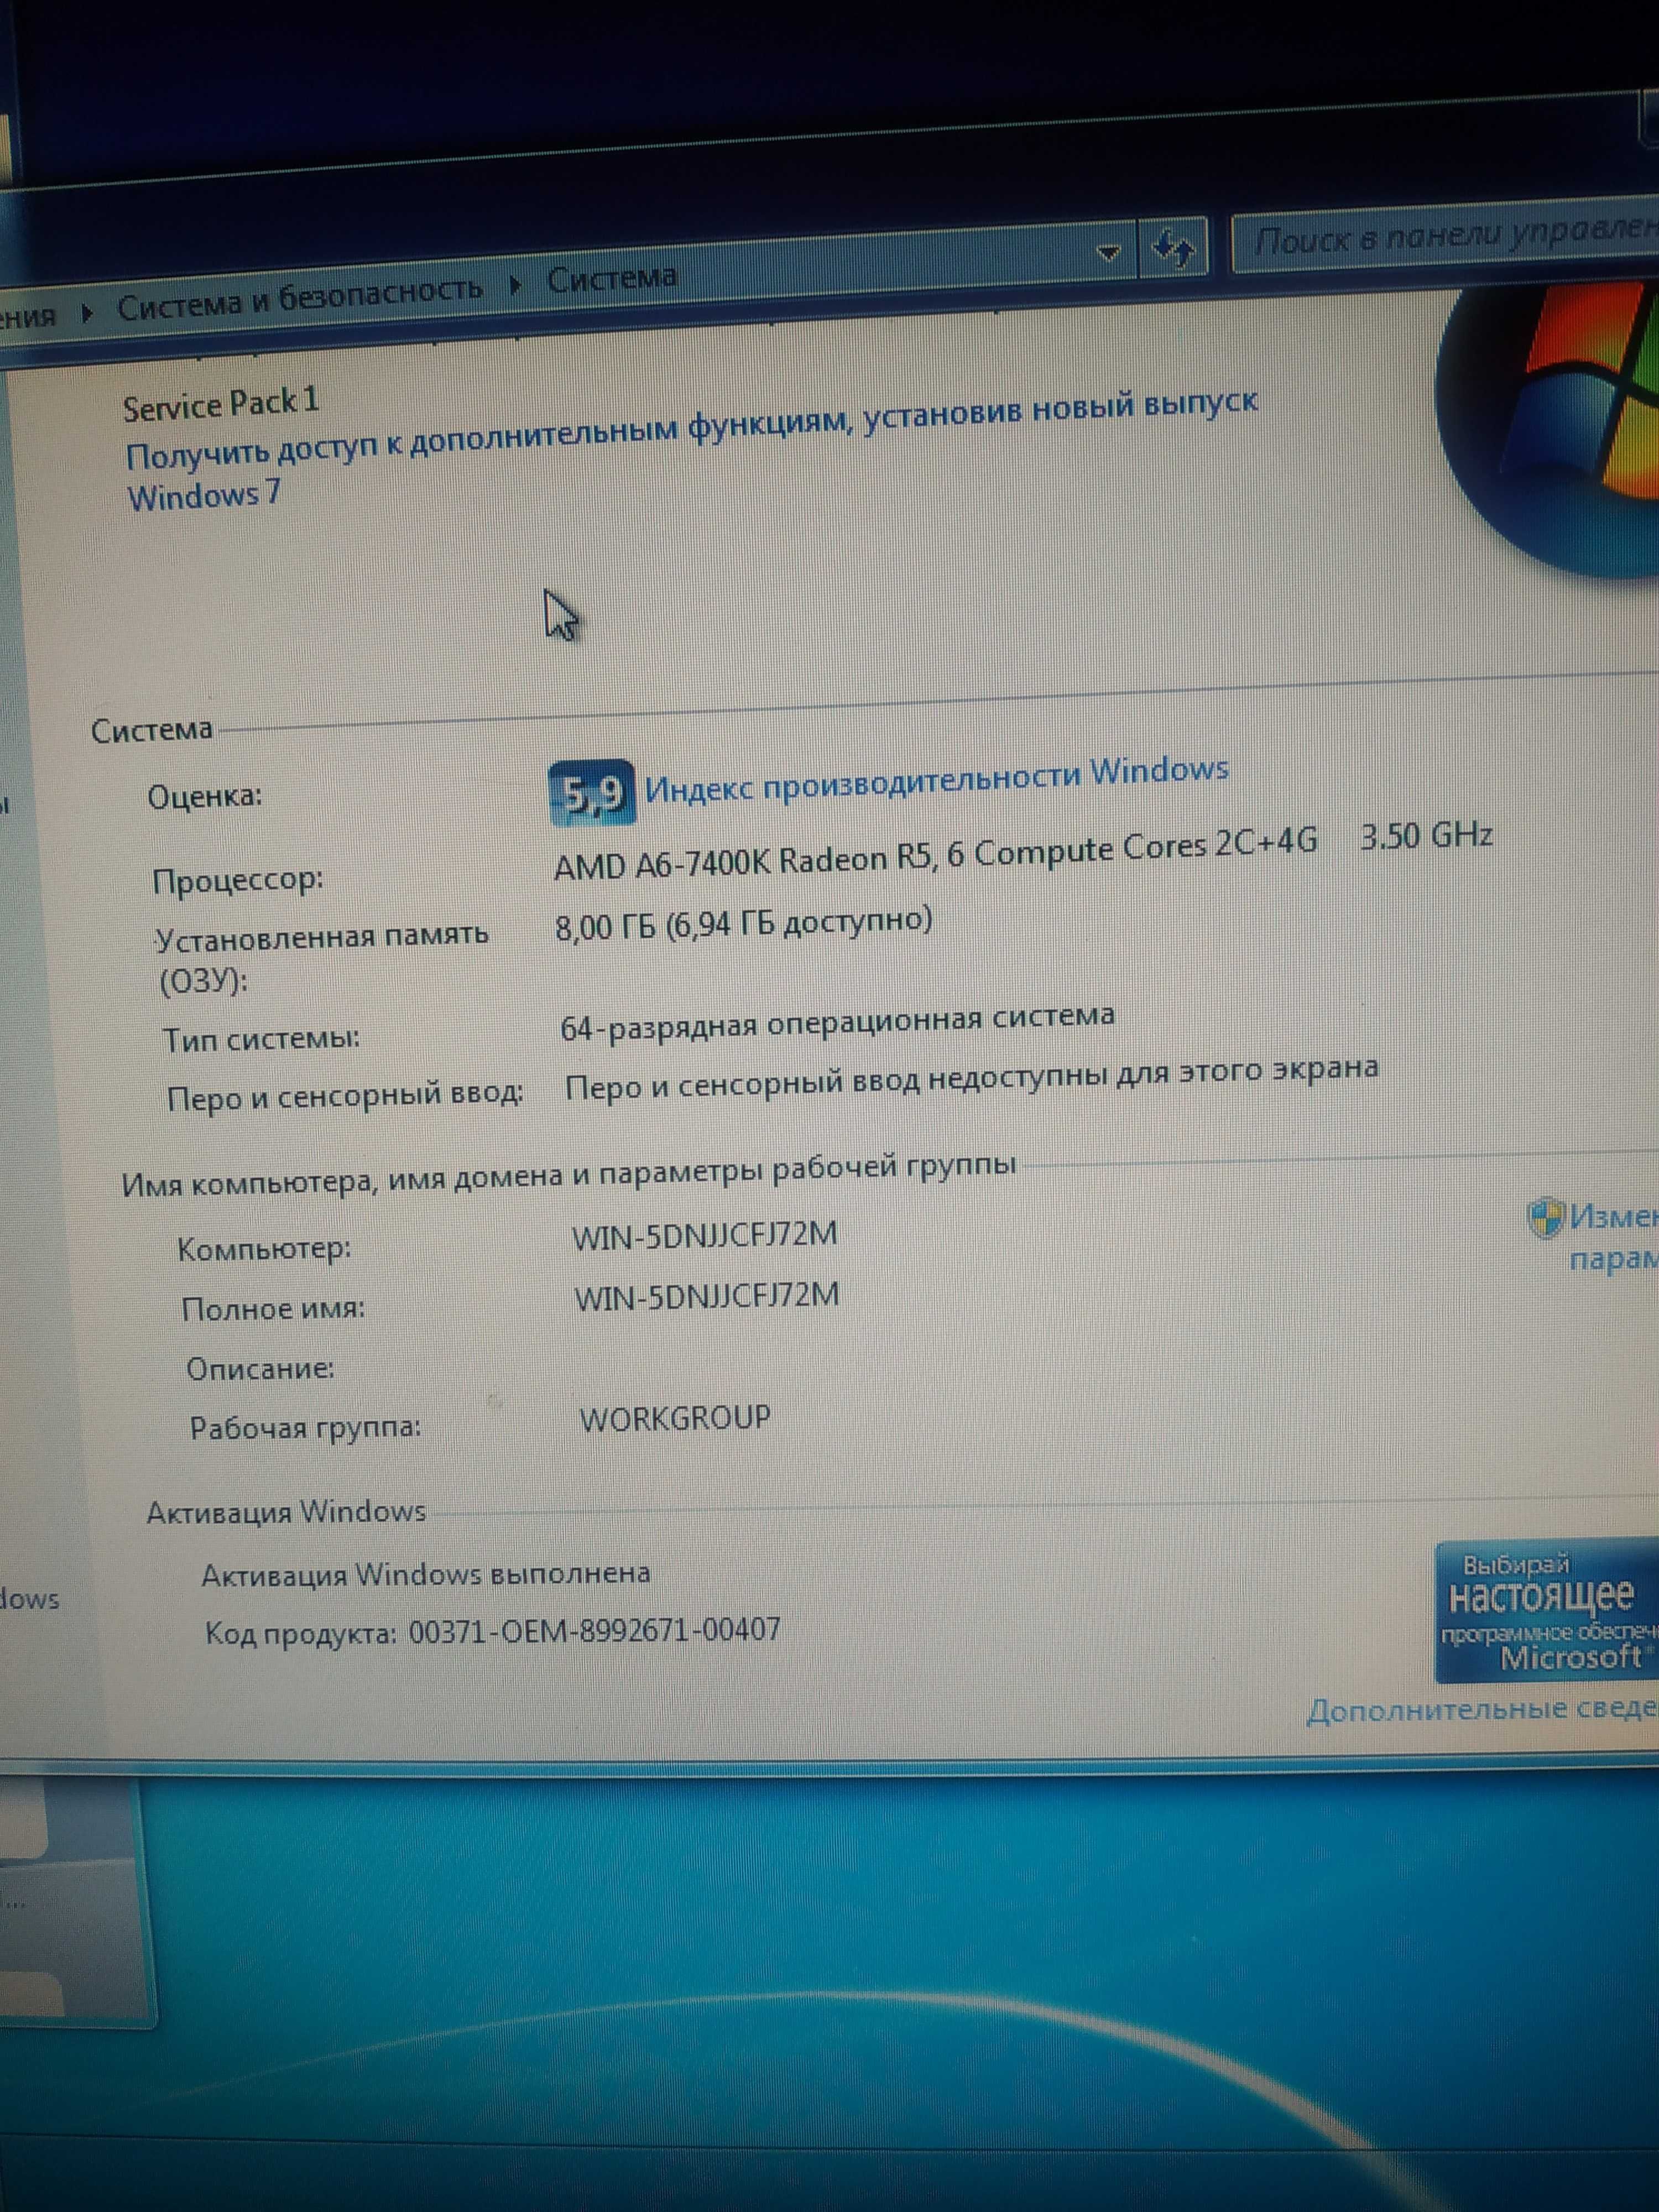Open the 'Изменить параметры' link
1659x2212 pixels.
[x=1614, y=1237]
